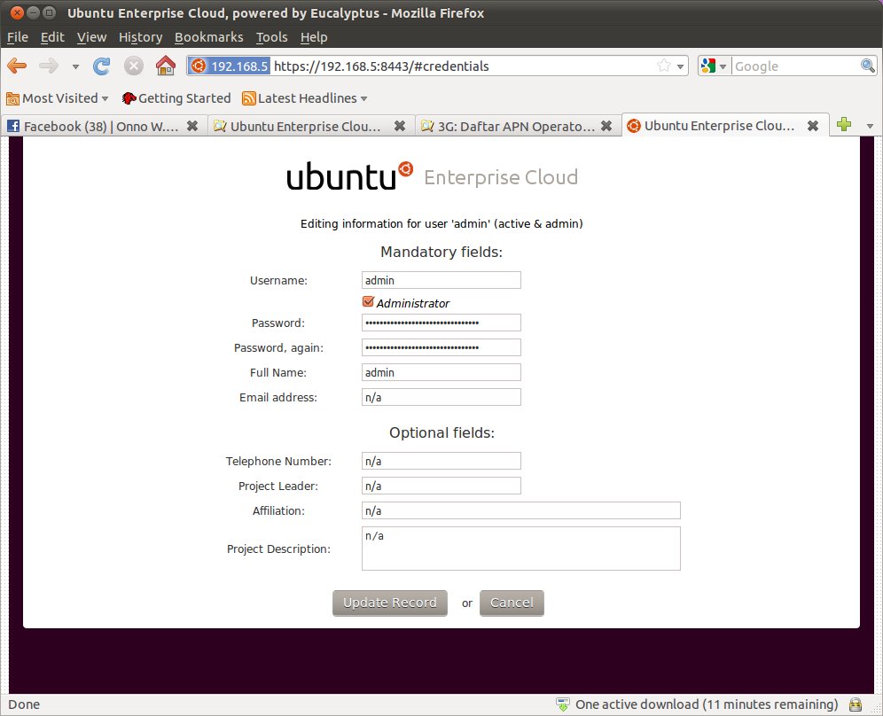The width and height of the screenshot is (883, 716).
Task: Open the History menu
Action: (x=140, y=37)
